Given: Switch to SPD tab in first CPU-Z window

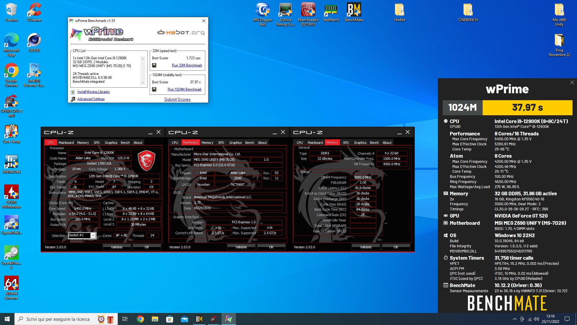Looking at the screenshot, I should (97, 143).
